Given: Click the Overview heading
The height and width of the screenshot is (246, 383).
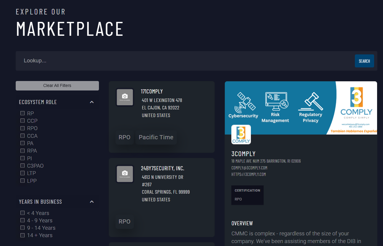Looking at the screenshot, I should click(x=242, y=223).
